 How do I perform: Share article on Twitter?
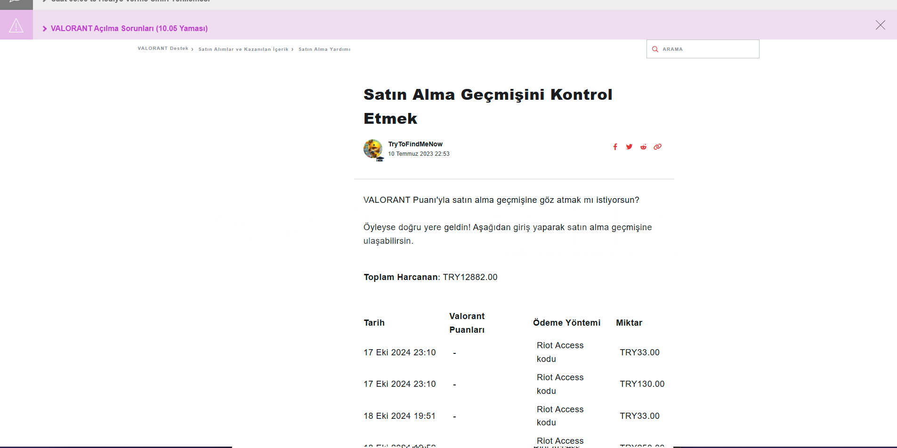click(x=629, y=147)
